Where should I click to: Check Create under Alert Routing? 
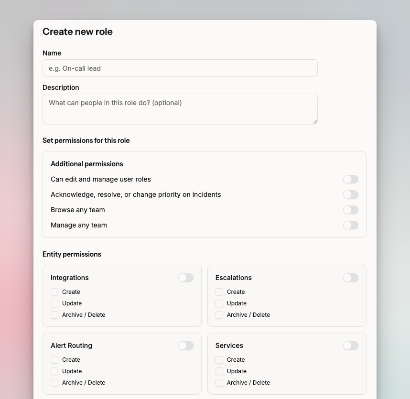(x=54, y=360)
